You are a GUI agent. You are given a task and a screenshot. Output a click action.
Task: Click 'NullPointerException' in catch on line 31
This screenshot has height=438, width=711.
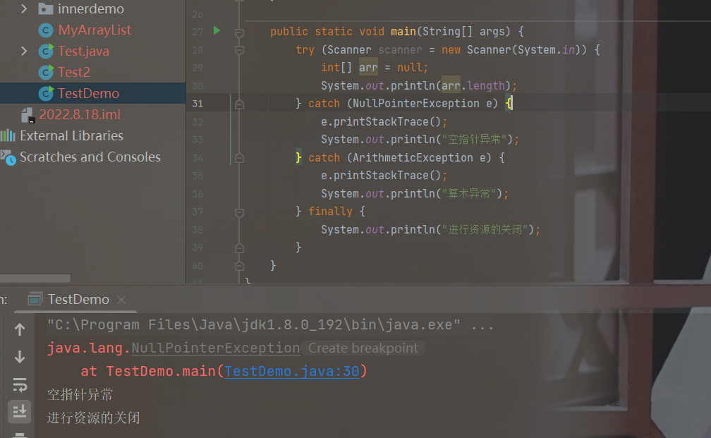pos(416,104)
